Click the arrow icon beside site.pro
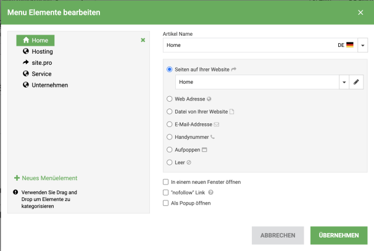Viewport: 374px width, 251px height. pos(26,62)
